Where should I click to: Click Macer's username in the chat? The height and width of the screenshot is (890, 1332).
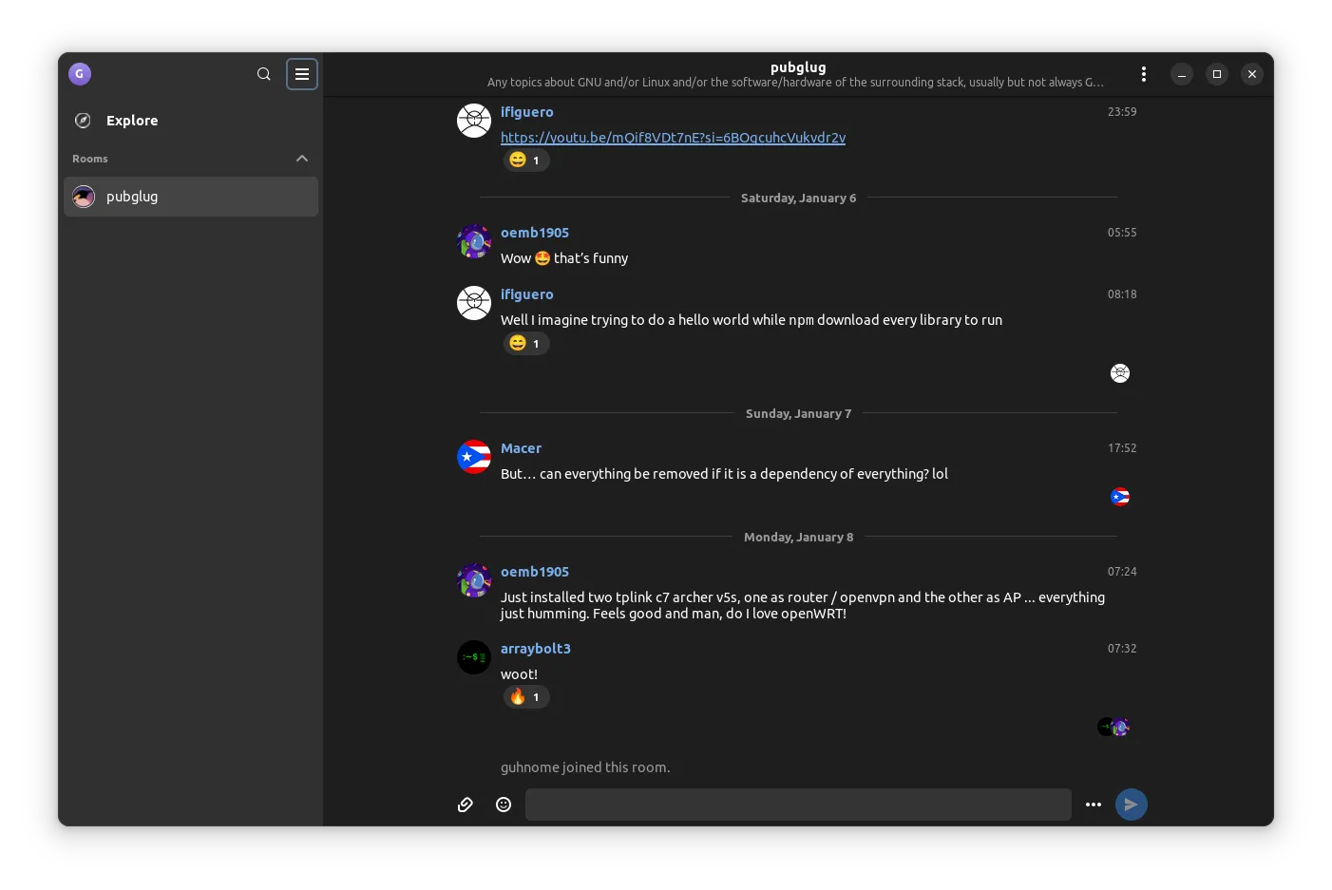tap(521, 448)
